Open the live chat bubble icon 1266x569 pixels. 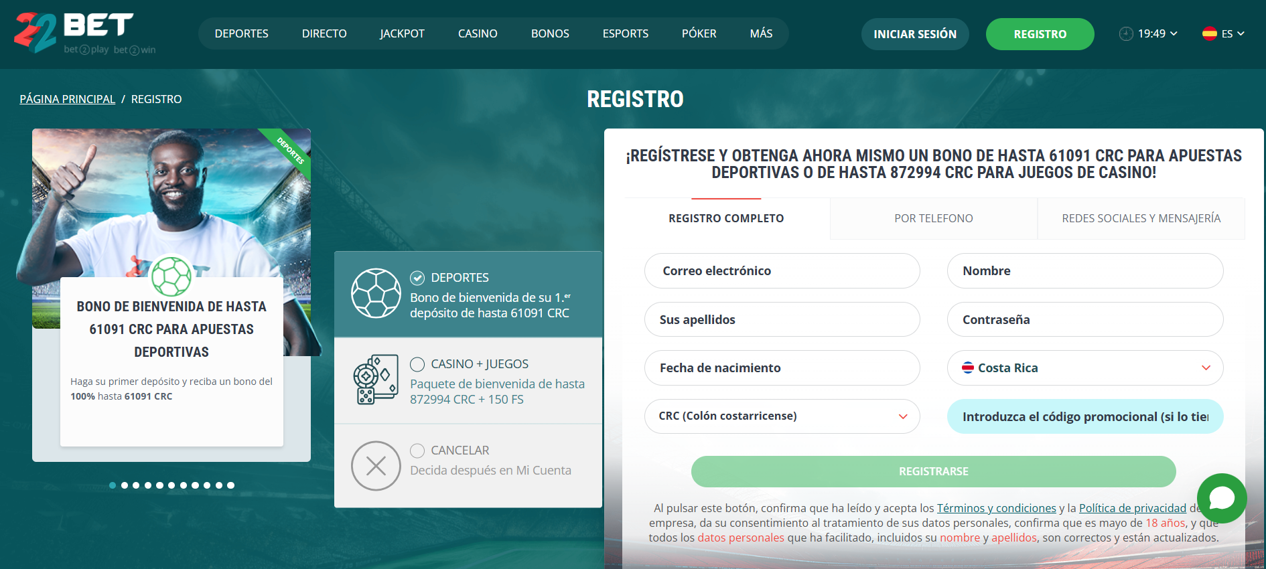(1222, 498)
